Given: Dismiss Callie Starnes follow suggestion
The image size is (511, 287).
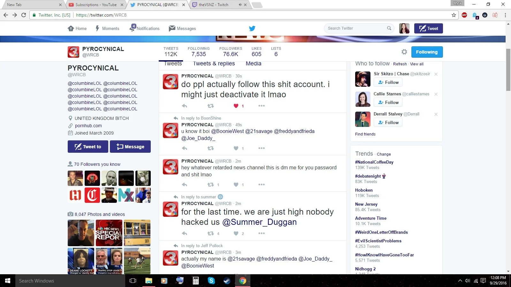Looking at the screenshot, I should point(436,94).
